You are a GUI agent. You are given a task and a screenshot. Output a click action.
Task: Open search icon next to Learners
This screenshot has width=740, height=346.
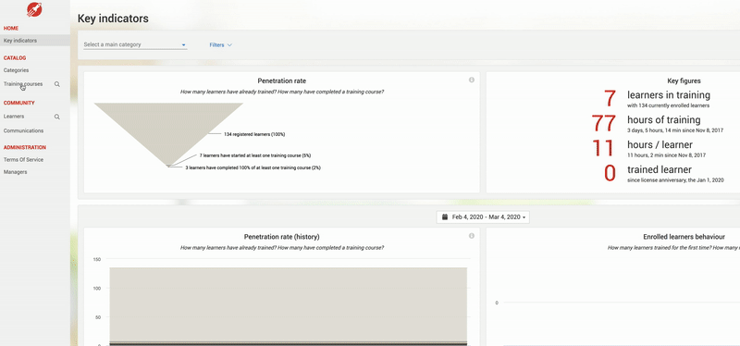[x=57, y=117]
